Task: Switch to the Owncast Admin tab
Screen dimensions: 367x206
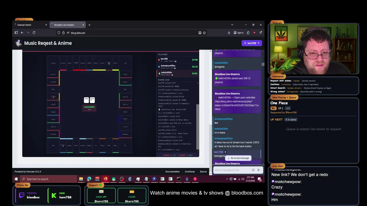Action: click(31, 25)
